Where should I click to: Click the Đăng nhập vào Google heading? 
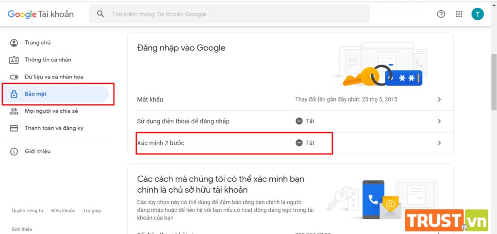[182, 48]
